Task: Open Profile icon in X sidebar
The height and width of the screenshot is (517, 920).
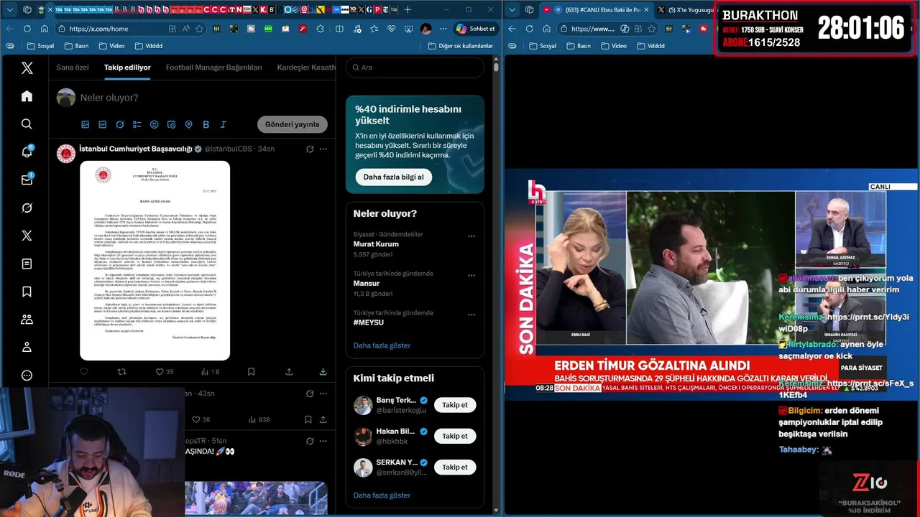Action: point(27,348)
